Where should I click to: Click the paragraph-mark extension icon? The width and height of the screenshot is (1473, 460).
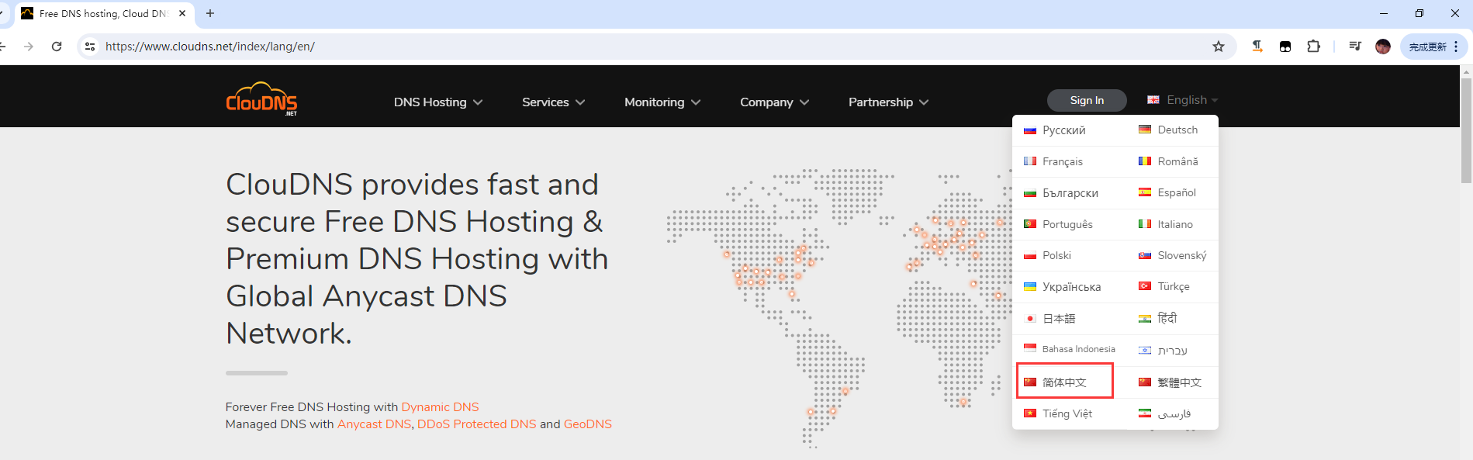click(1257, 47)
